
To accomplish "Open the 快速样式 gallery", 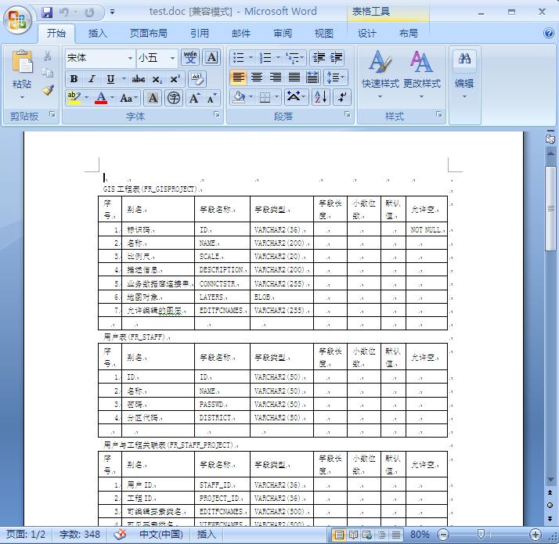I will 380,75.
